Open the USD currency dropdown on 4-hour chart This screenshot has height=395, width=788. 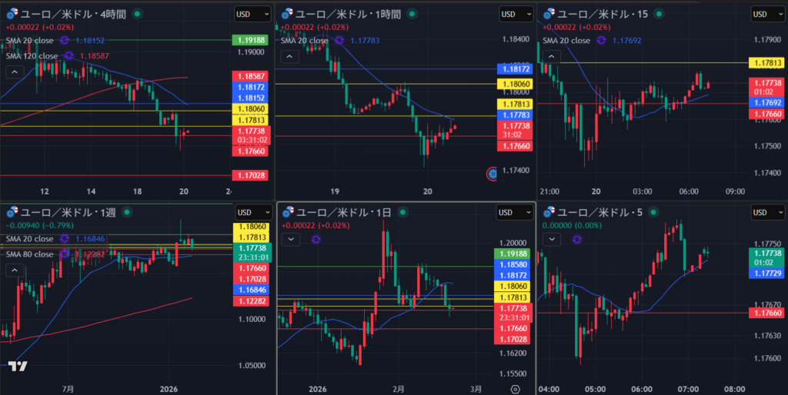pyautogui.click(x=252, y=14)
